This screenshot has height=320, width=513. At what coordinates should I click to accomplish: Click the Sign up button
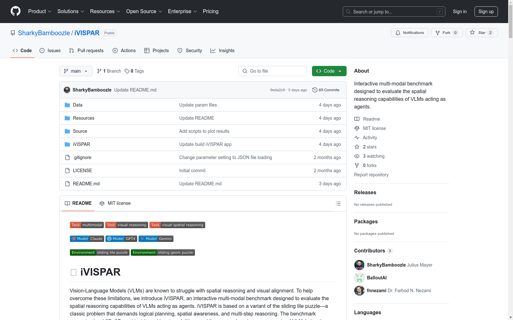486,12
